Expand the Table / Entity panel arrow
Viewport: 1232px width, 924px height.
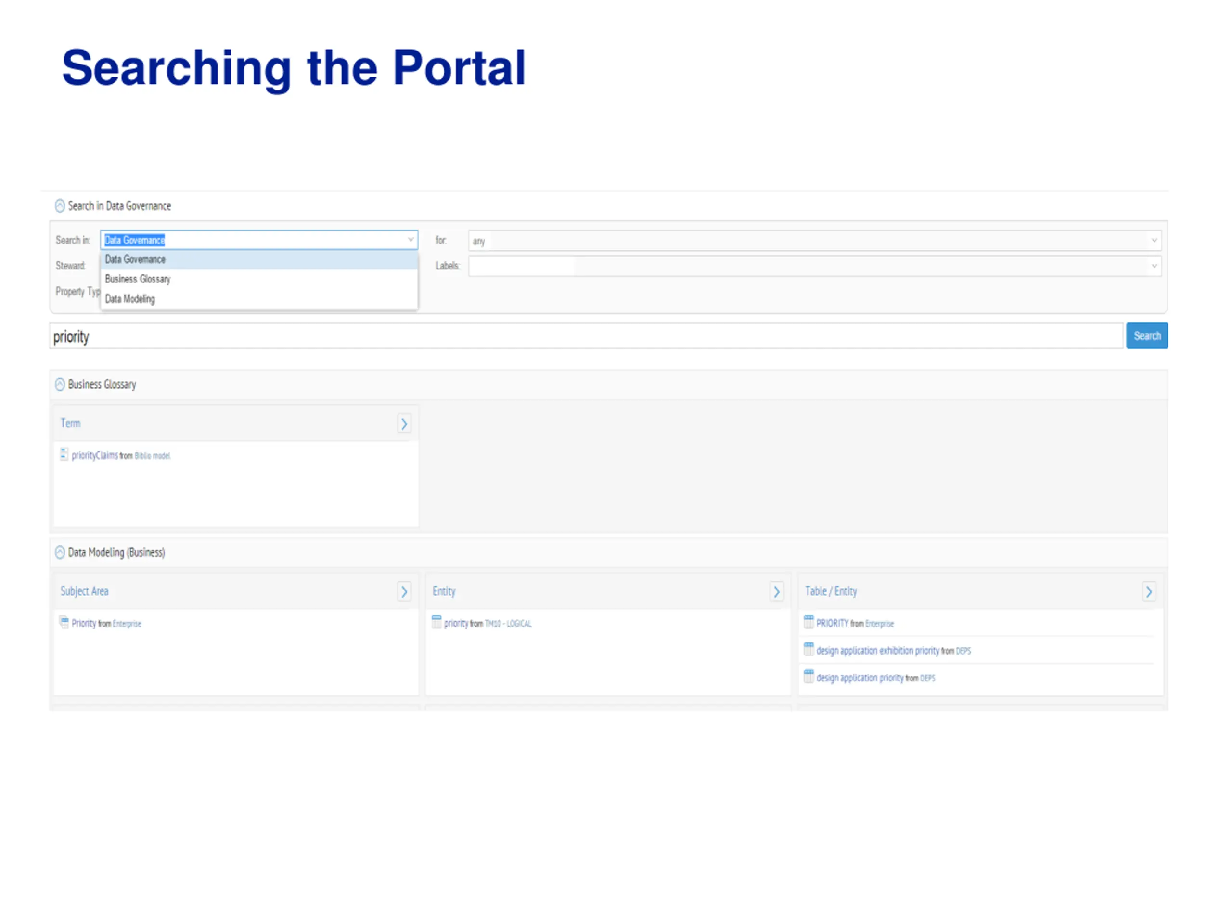(1149, 591)
